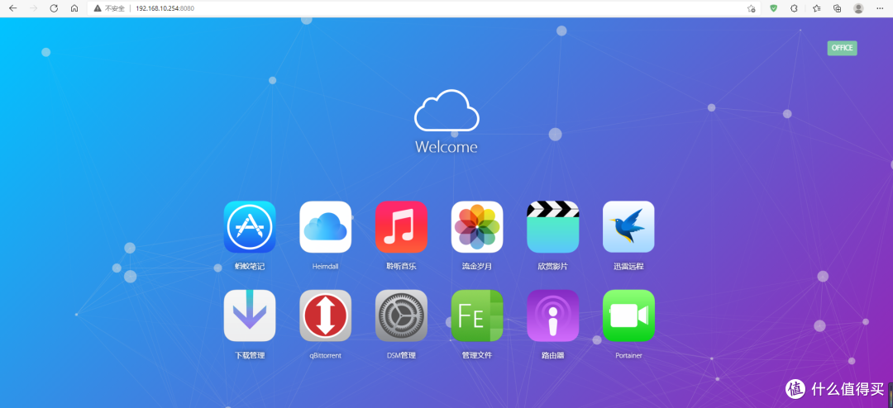Open the browser extensions puzzle icon
The height and width of the screenshot is (408, 893).
tap(793, 8)
